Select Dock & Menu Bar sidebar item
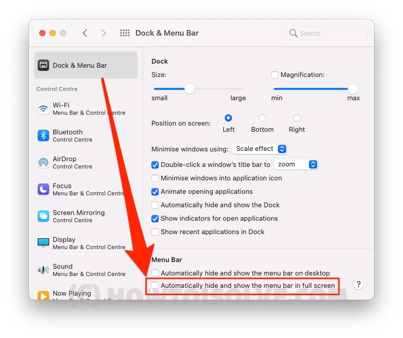 [x=86, y=65]
